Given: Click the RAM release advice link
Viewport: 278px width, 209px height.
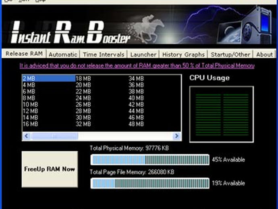Looking at the screenshot, I should pyautogui.click(x=137, y=66).
